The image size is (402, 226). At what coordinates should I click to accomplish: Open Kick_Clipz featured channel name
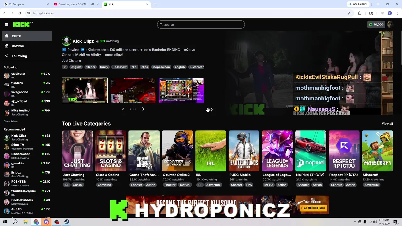coord(83,41)
